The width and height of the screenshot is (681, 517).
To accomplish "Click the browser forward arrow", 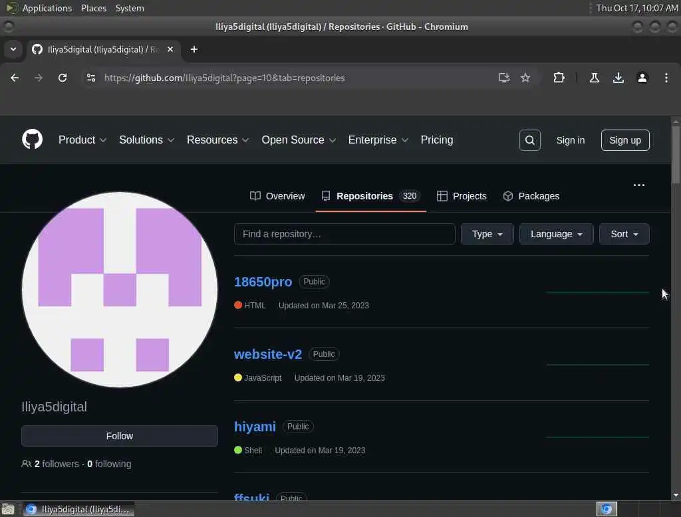I will pos(38,78).
